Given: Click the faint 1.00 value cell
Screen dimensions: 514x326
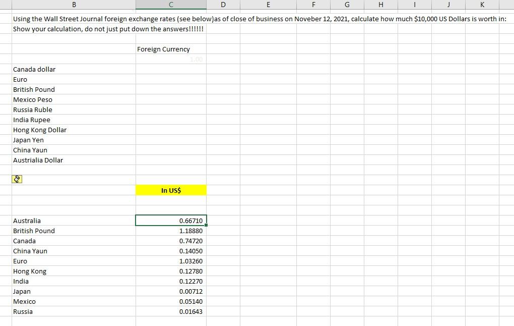Looking at the screenshot, I should [x=171, y=60].
